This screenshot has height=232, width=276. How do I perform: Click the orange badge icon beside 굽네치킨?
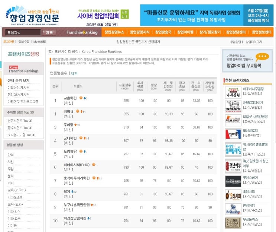click(x=81, y=138)
